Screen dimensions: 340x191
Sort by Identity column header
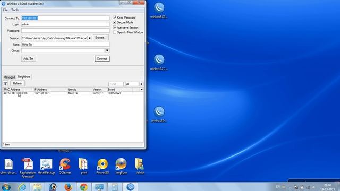pos(79,90)
